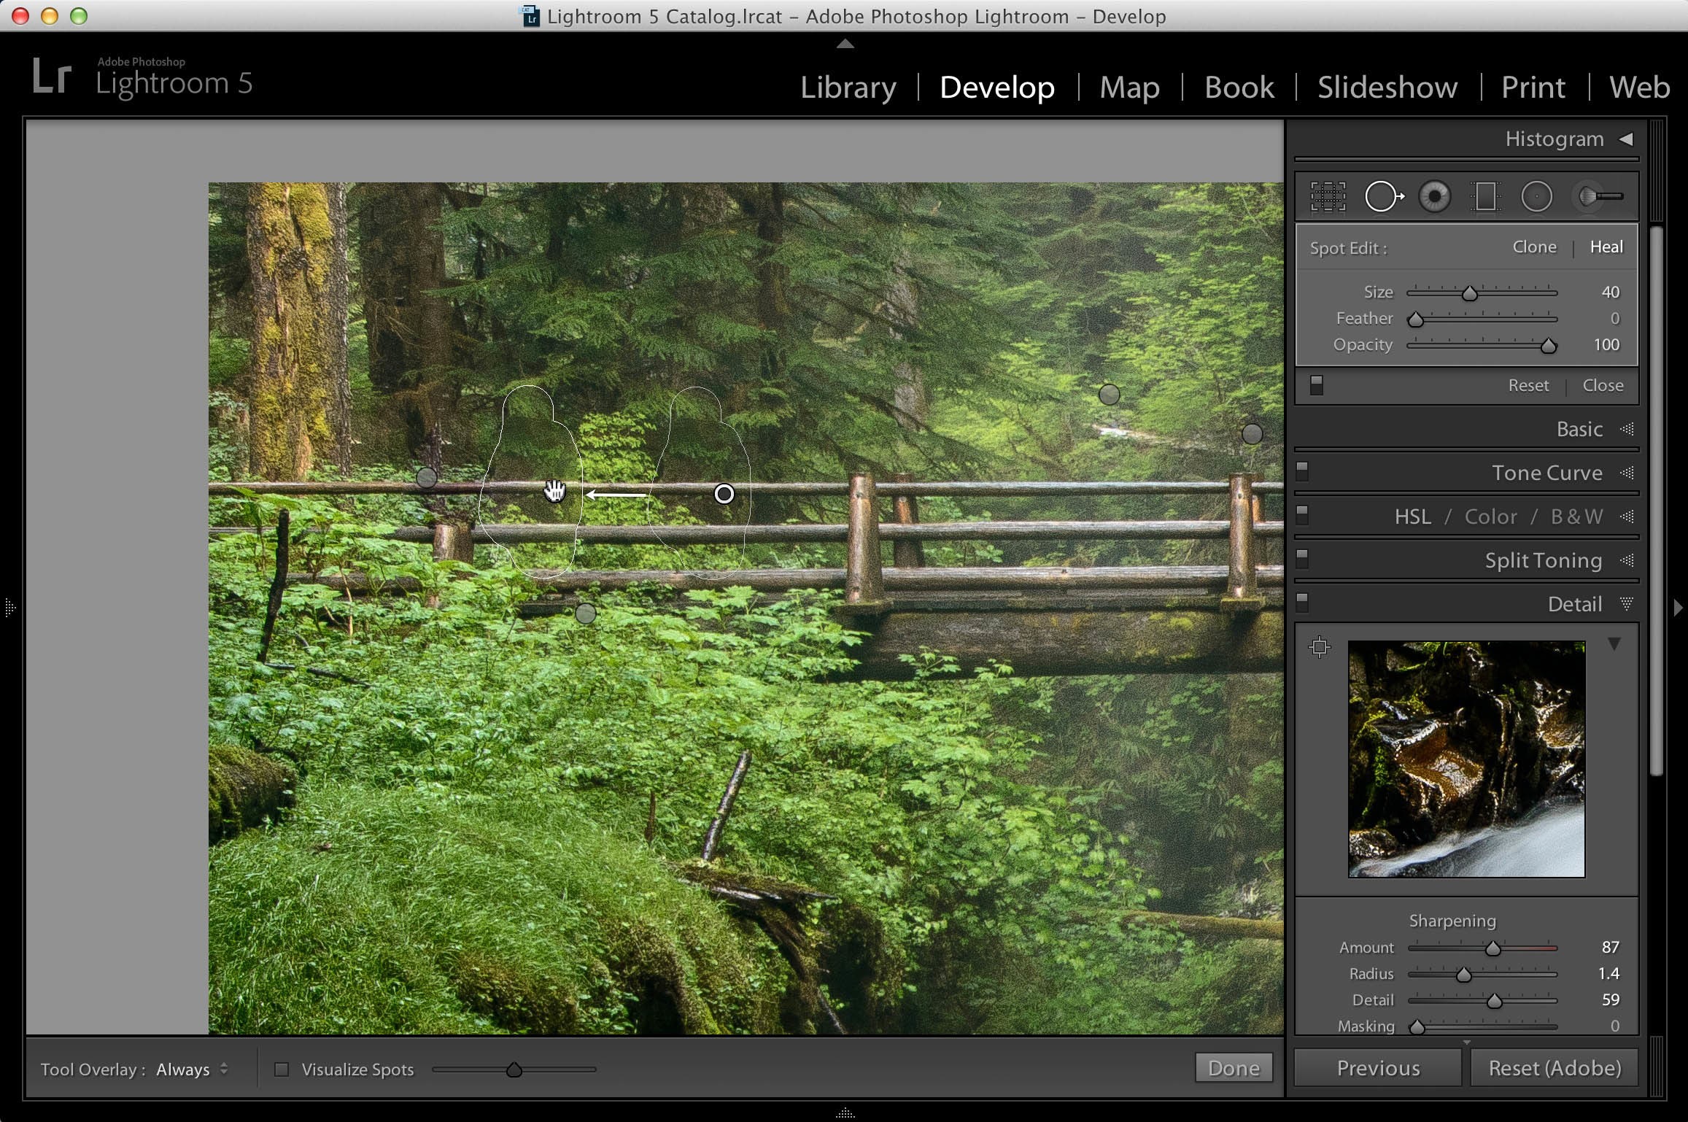The image size is (1688, 1122).
Task: Toggle the Tone Curve panel switch
Action: (1302, 471)
